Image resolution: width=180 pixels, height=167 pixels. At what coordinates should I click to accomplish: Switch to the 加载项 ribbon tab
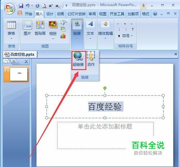[x=133, y=14]
